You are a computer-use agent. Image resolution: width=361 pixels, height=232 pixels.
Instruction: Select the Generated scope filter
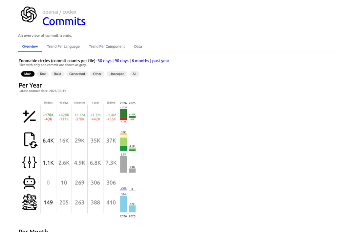coord(77,74)
